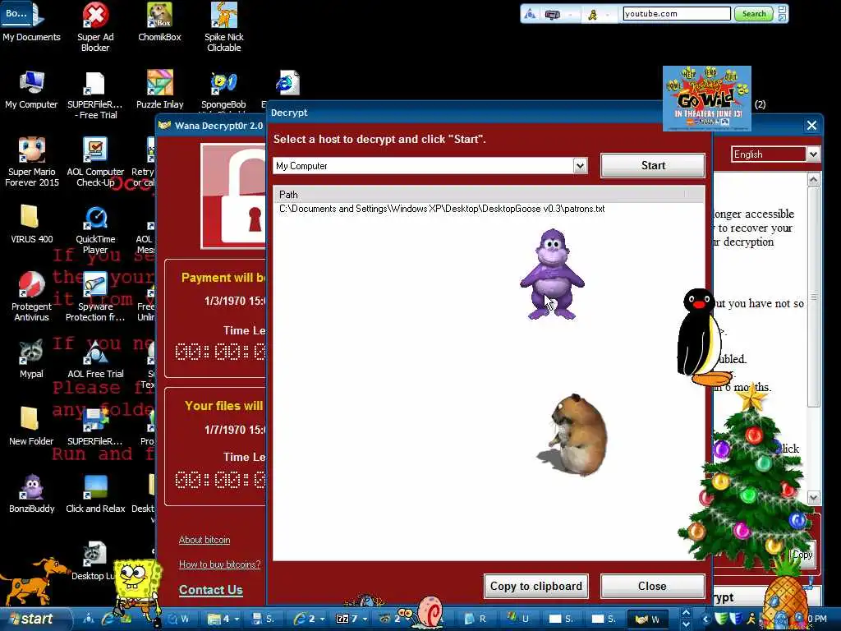Viewport: 841px width, 631px height.
Task: Click the Copy button behind Christmas tree
Action: point(802,555)
